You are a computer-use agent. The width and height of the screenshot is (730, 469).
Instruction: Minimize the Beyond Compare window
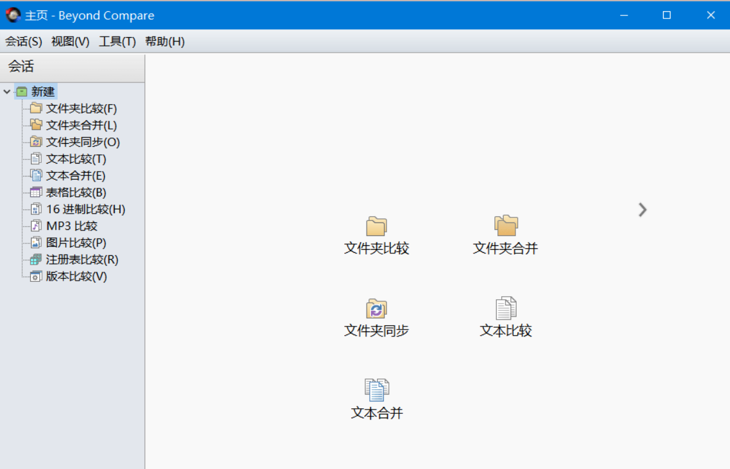pyautogui.click(x=624, y=15)
